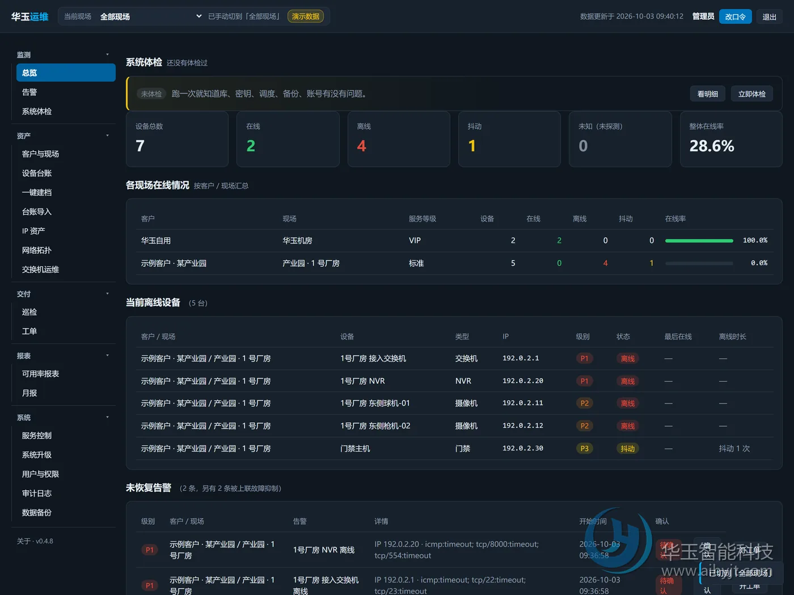Click the 未体检 status tag
Image resolution: width=794 pixels, height=595 pixels.
click(x=151, y=93)
